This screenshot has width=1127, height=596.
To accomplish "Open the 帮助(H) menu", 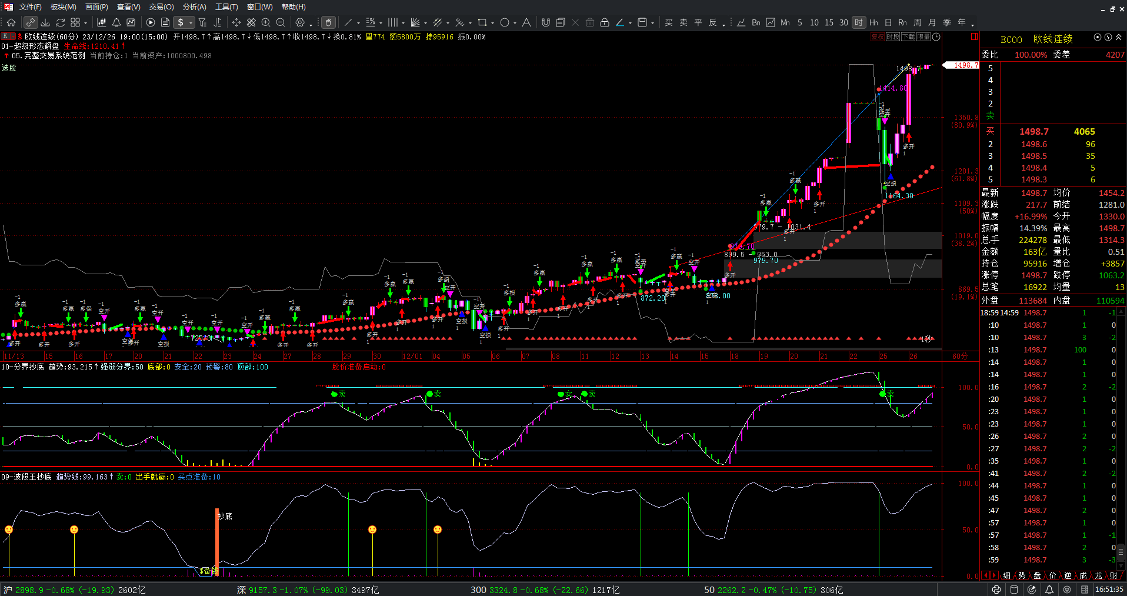I will pyautogui.click(x=294, y=7).
